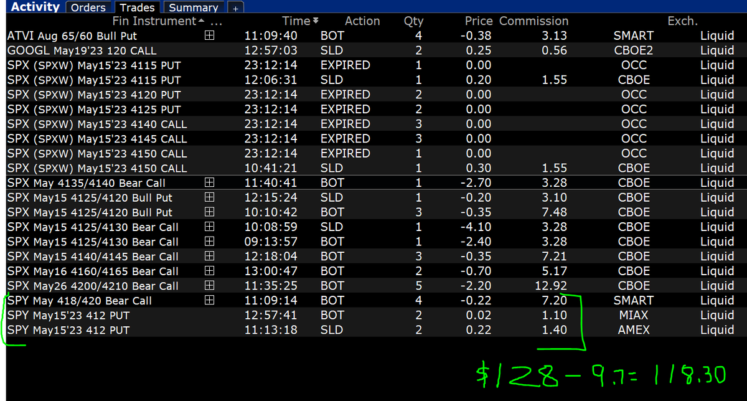The image size is (747, 401).
Task: Expand SPX May15 4140/4145 Bear Call legs
Action: [210, 257]
